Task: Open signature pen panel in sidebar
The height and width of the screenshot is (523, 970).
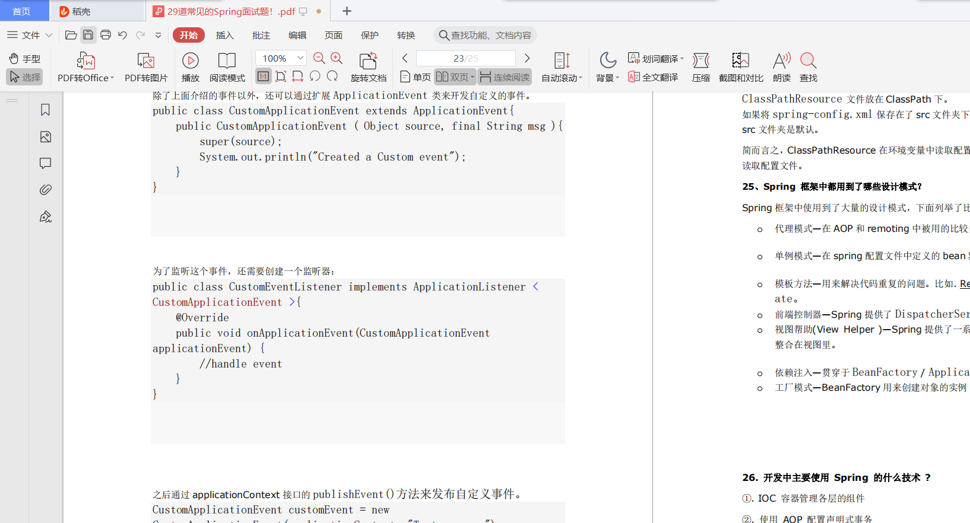Action: pyautogui.click(x=45, y=216)
